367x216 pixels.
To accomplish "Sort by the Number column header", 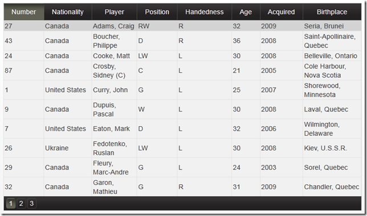I will point(23,12).
